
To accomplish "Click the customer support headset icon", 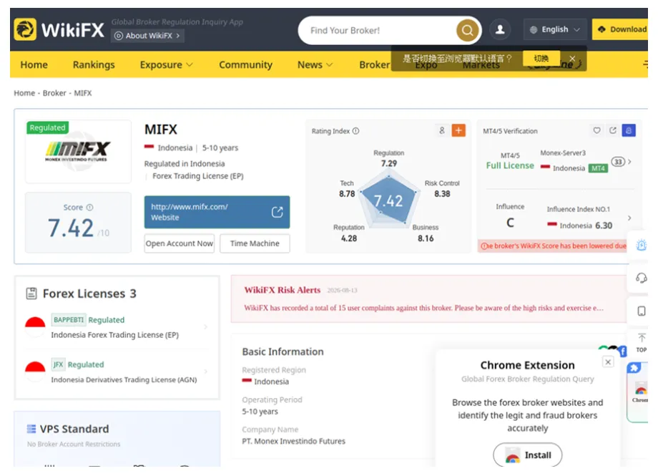I will point(642,278).
